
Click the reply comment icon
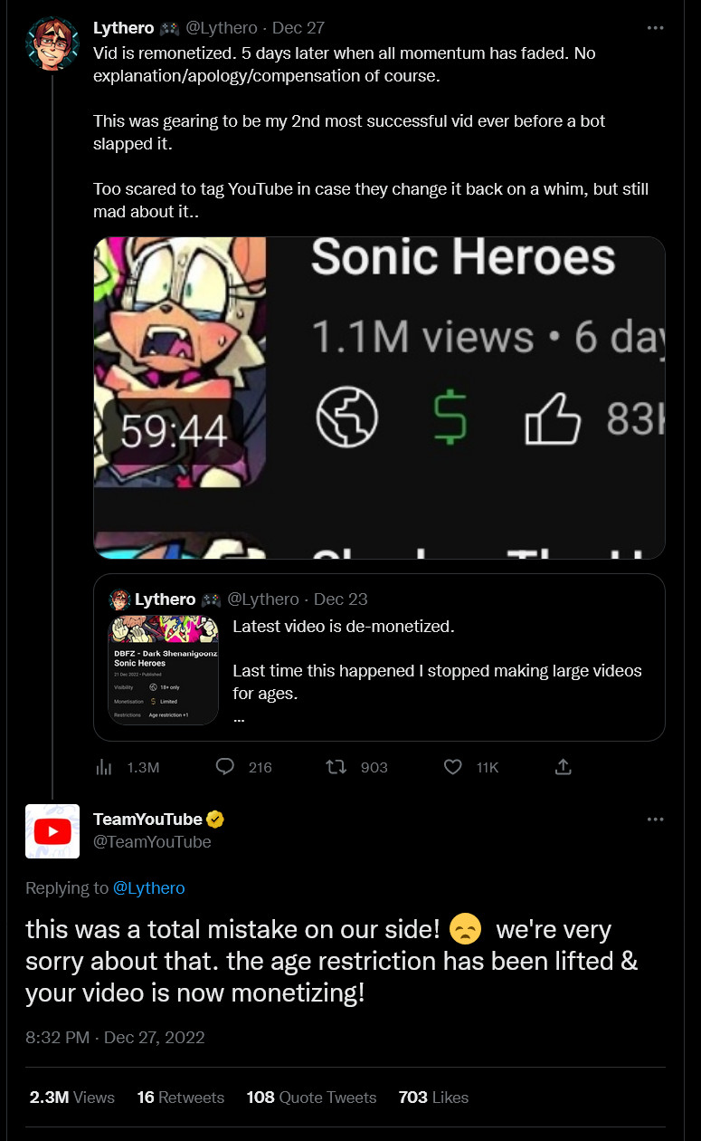226,767
